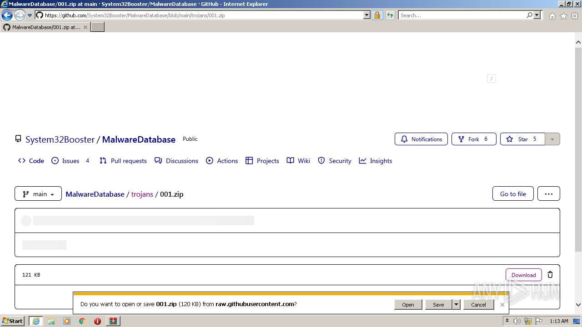Download the 001.zip file
Viewport: 582px width, 327px height.
pos(524,275)
